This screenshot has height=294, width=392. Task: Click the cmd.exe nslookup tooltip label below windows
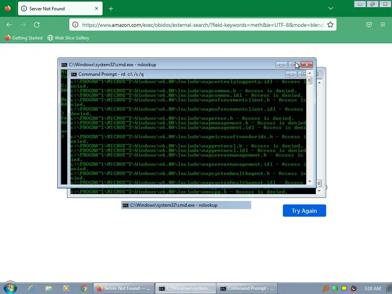pyautogui.click(x=186, y=205)
